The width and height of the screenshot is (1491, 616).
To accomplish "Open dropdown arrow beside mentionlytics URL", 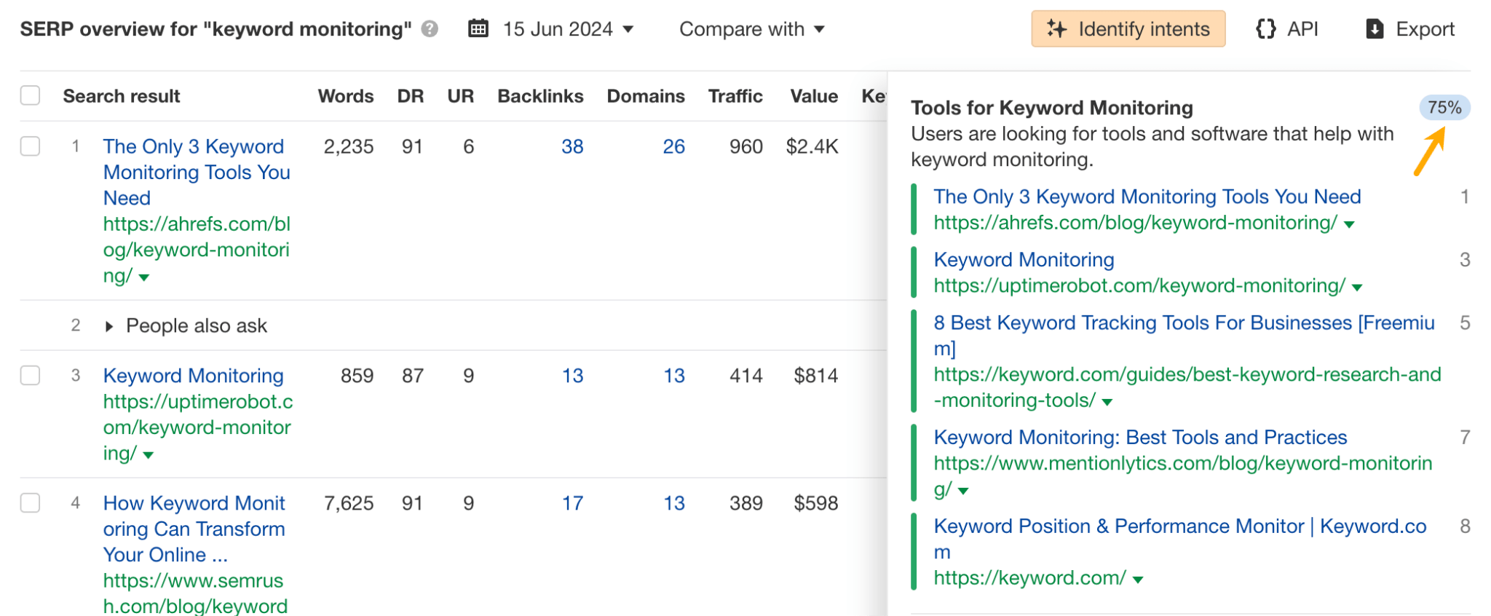I will click(963, 491).
